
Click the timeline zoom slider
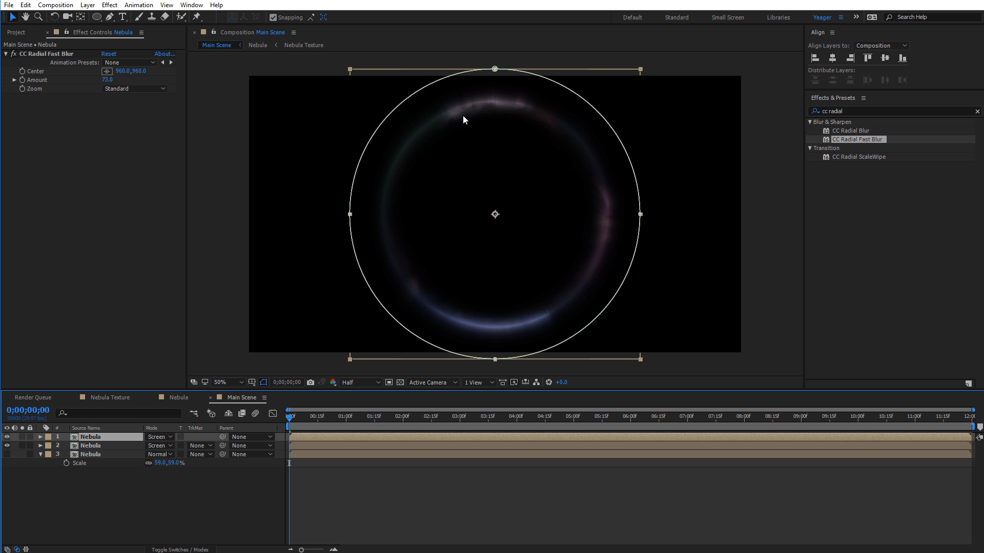301,550
